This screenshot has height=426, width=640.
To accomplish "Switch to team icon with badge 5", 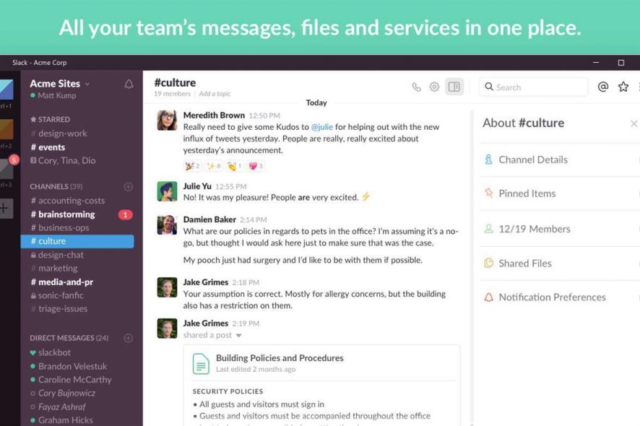I will 7,168.
